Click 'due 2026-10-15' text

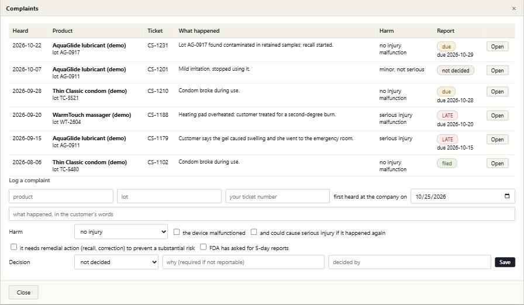pyautogui.click(x=455, y=147)
